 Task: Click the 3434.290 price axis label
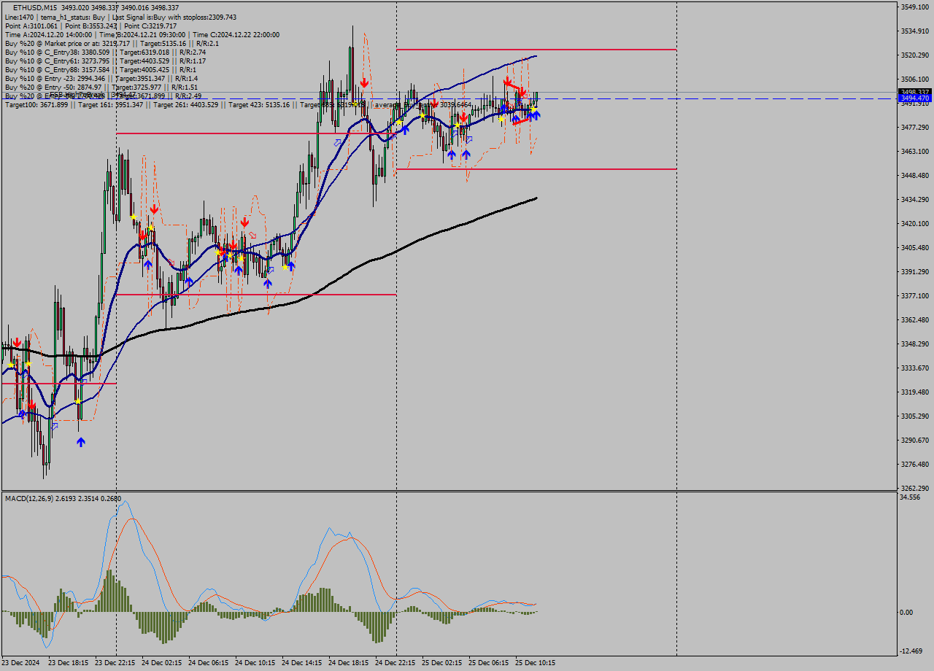(915, 200)
